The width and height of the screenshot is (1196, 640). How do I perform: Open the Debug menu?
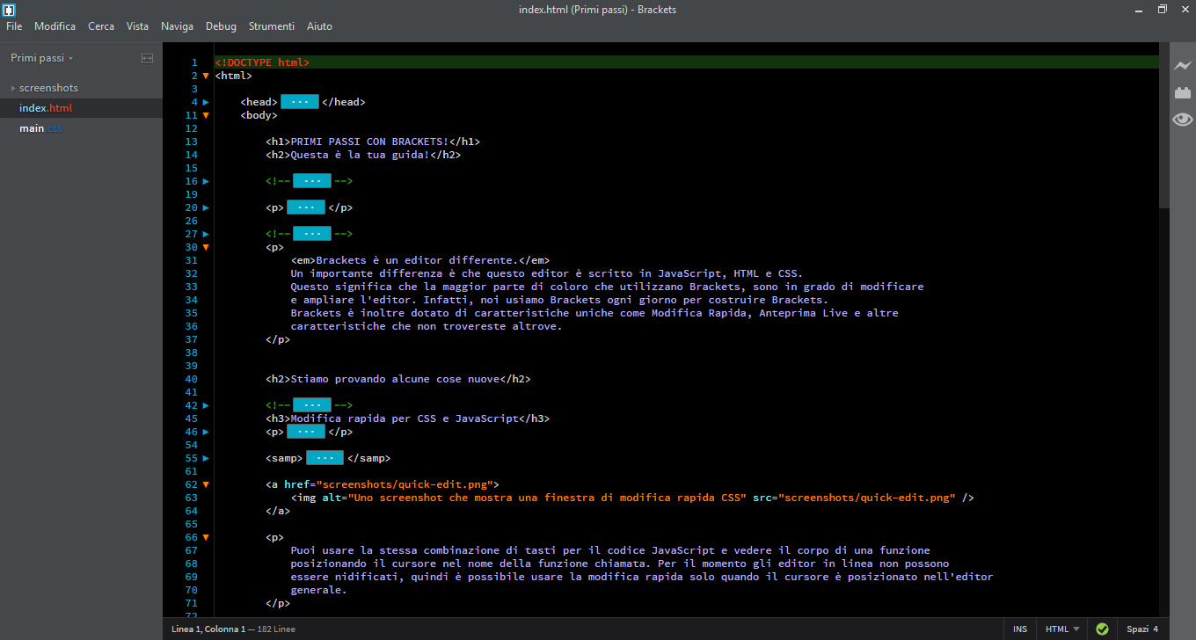coord(221,26)
